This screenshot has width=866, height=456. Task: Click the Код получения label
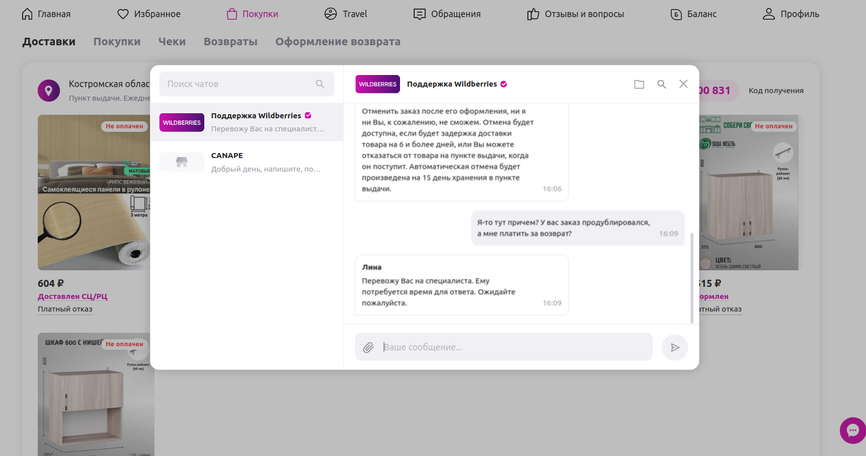click(776, 91)
